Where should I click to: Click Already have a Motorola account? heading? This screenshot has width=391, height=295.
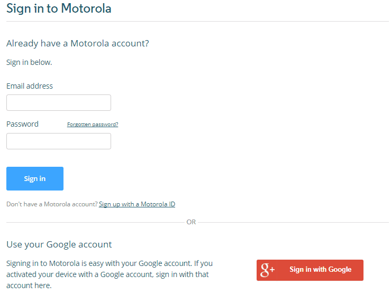coord(78,43)
